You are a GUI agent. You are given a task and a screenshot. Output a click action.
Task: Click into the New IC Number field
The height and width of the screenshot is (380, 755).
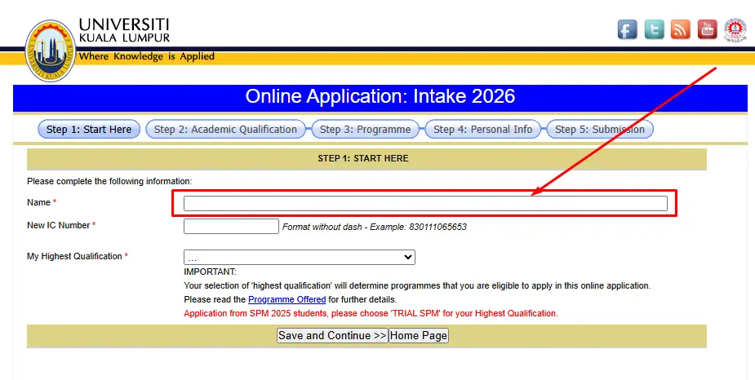click(231, 227)
